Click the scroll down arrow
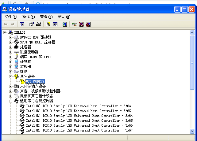Screen dimensions: 197x141 coord(192,131)
